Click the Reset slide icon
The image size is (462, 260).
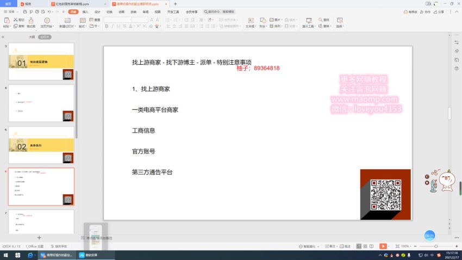[91, 20]
